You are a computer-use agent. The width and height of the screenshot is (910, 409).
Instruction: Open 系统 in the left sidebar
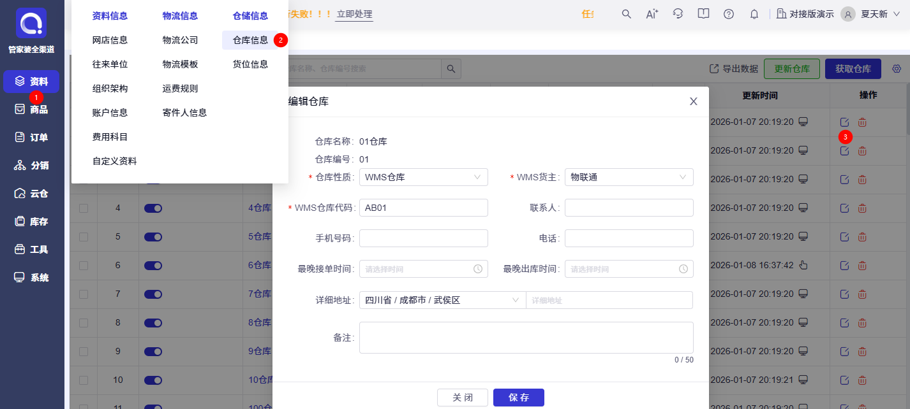pyautogui.click(x=31, y=278)
